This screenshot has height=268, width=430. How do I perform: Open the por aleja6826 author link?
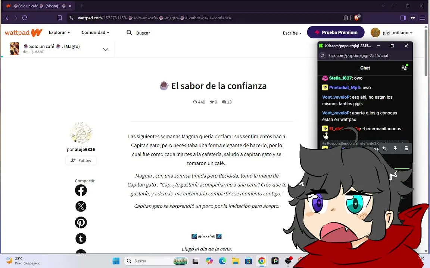(81, 149)
